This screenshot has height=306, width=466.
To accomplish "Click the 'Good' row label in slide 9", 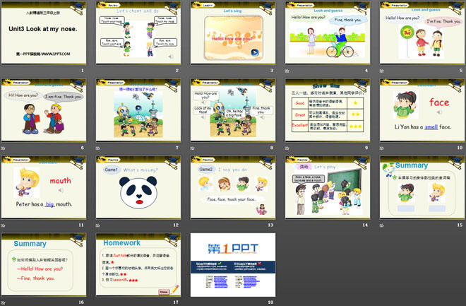I will pyautogui.click(x=299, y=103).
